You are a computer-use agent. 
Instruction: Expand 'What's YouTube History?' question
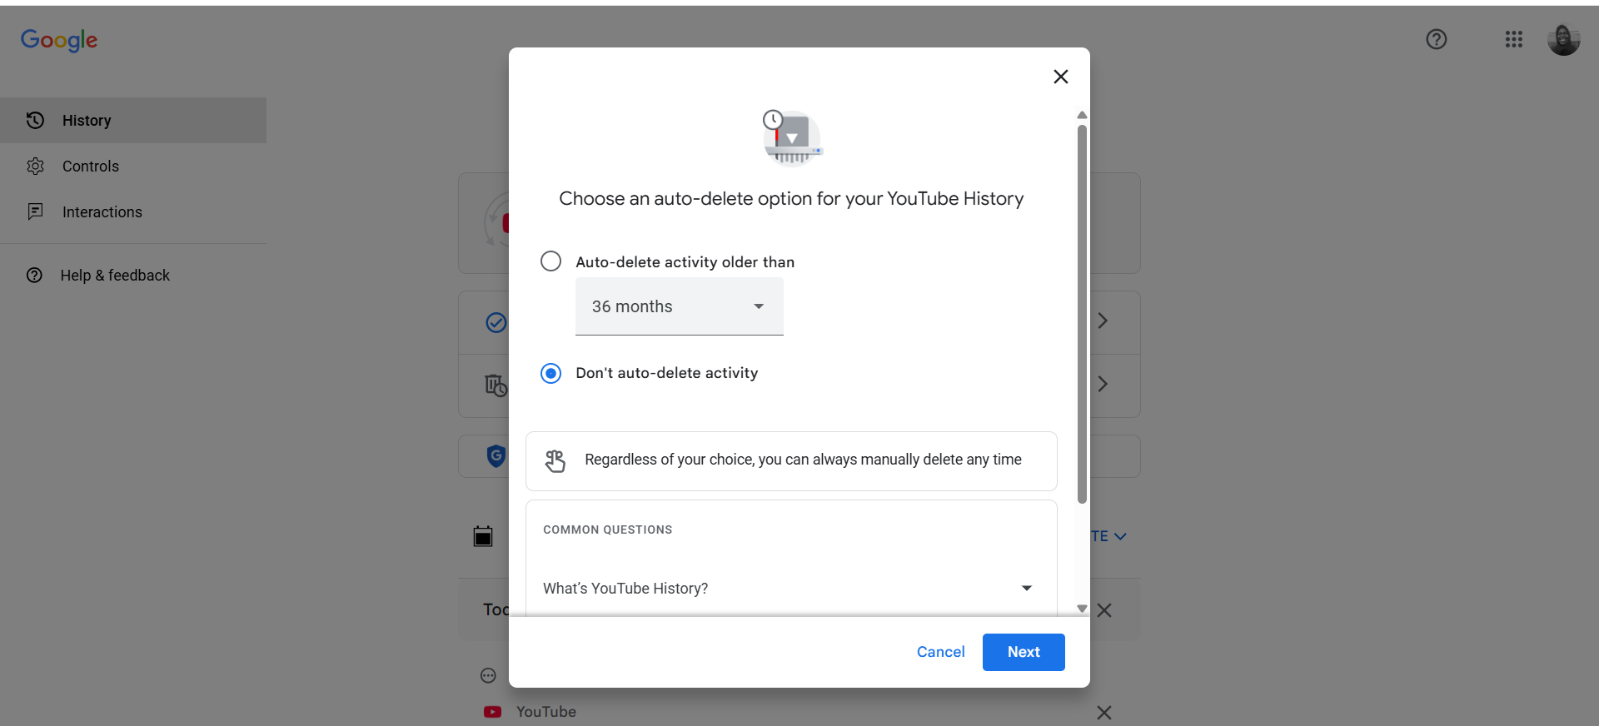point(790,589)
